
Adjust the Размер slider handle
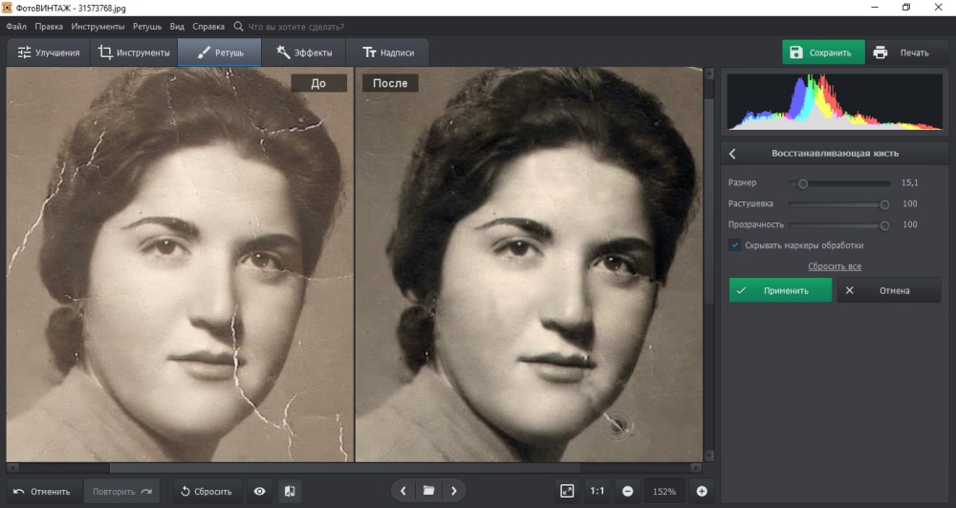pyautogui.click(x=803, y=183)
